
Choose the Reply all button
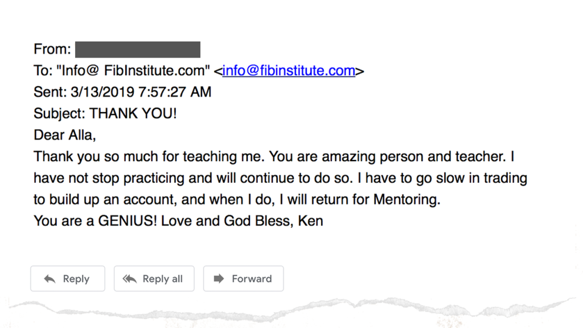pyautogui.click(x=154, y=278)
